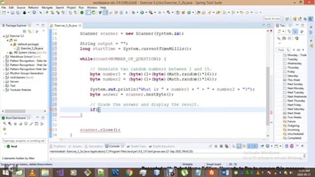Click Package Explorer horizontal scrollbar thumb
This screenshot has height=177, width=315.
click(15, 111)
